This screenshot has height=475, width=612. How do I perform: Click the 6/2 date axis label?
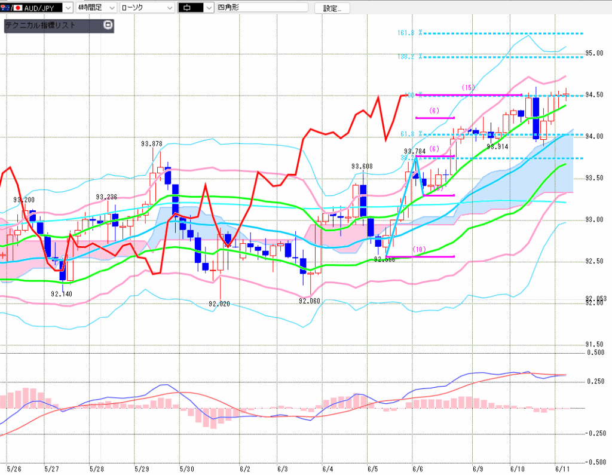244,469
